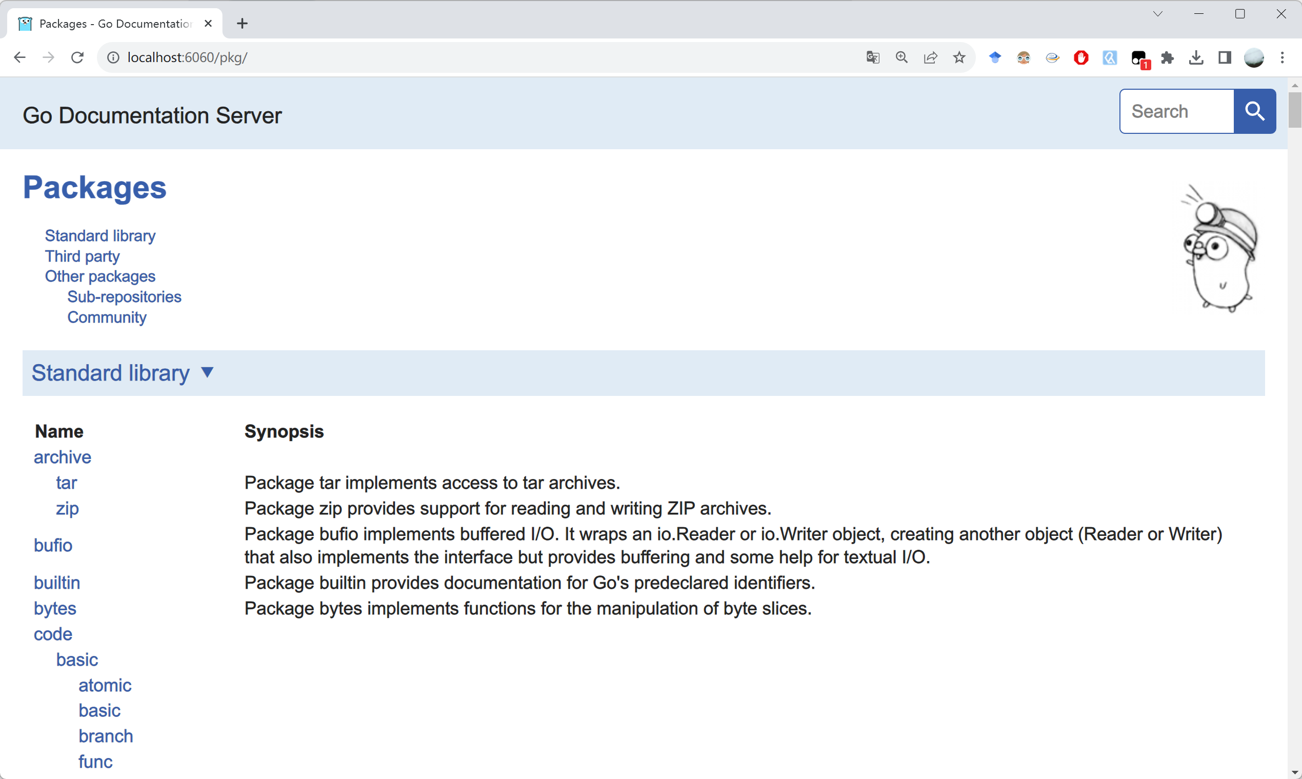Screen dimensions: 1302x779
Task: Reload the page with refresh icon
Action: (x=77, y=57)
